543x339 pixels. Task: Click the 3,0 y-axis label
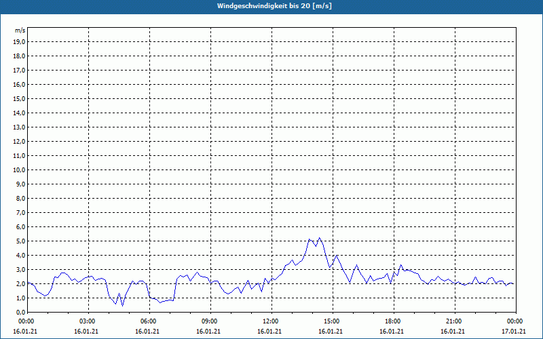click(20, 269)
